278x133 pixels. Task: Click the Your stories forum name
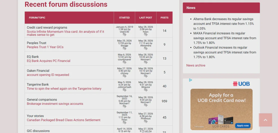35,116
